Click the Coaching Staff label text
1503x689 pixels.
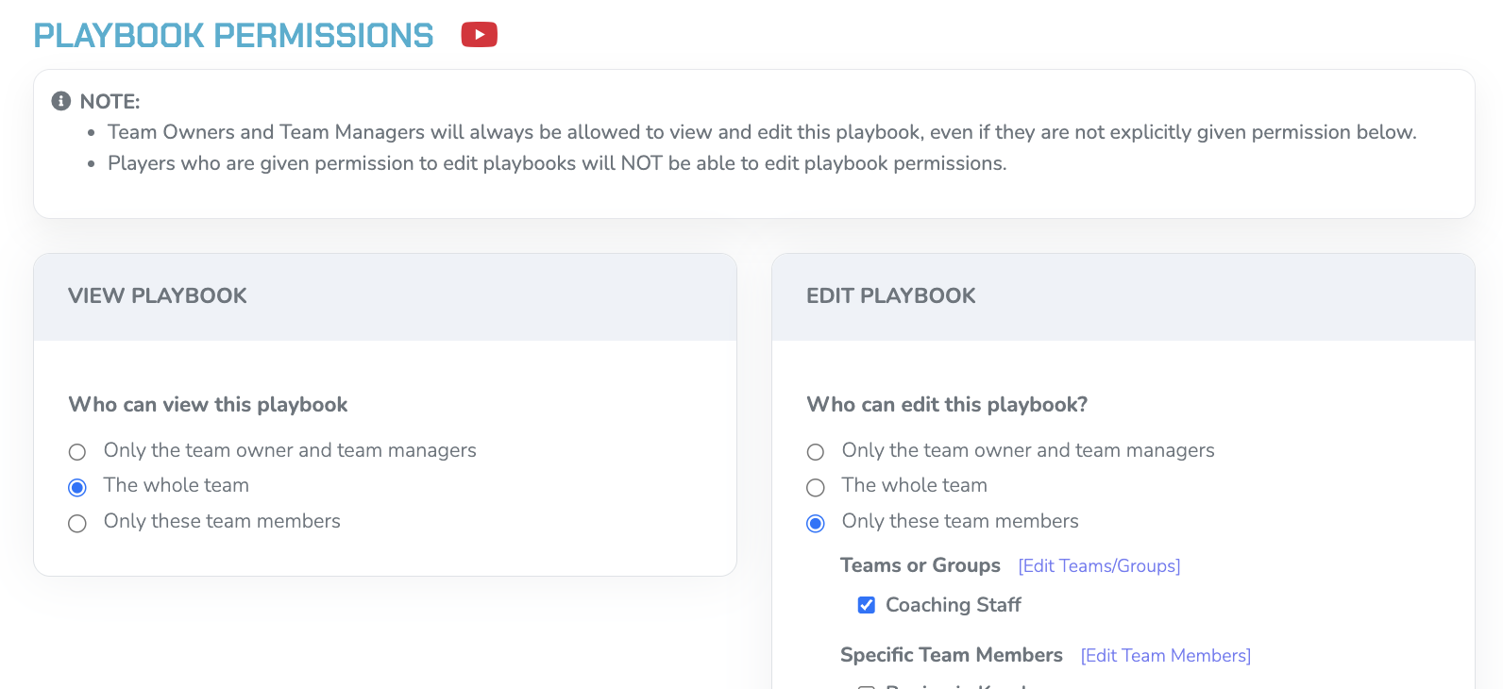954,605
